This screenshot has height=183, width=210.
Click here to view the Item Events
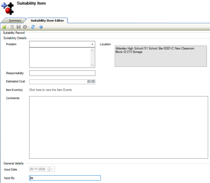(51, 90)
